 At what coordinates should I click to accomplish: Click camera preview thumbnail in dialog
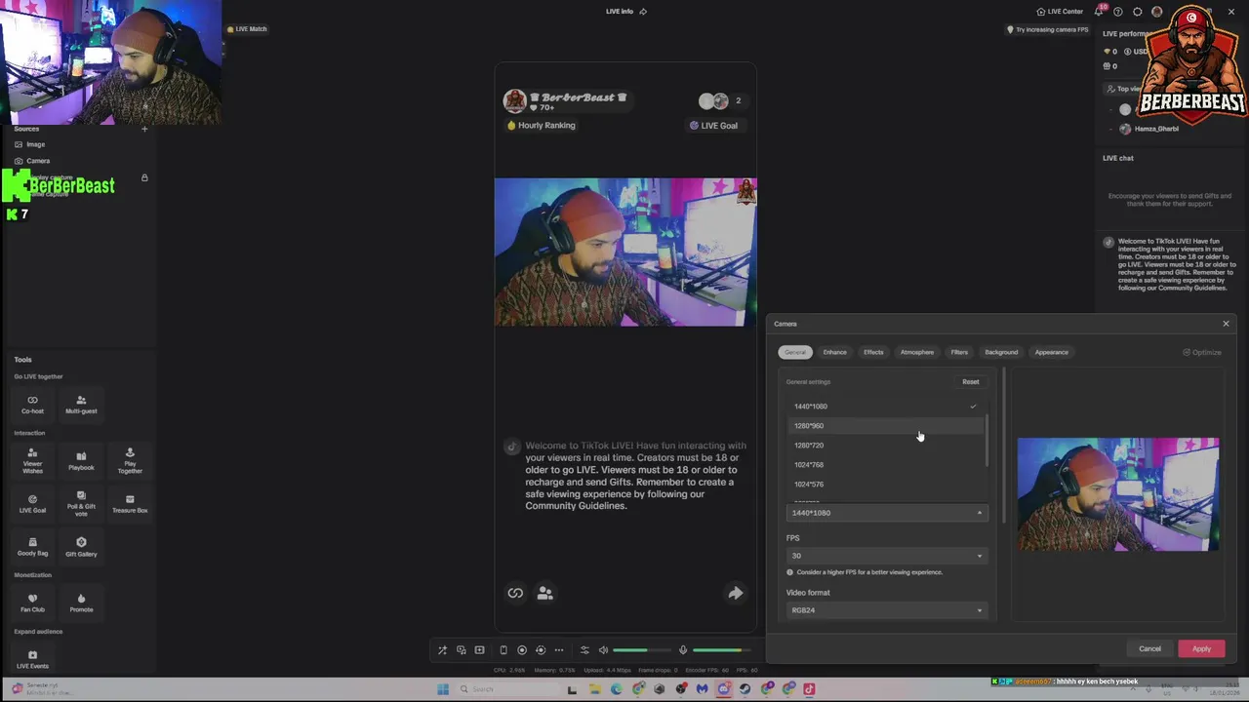1118,494
